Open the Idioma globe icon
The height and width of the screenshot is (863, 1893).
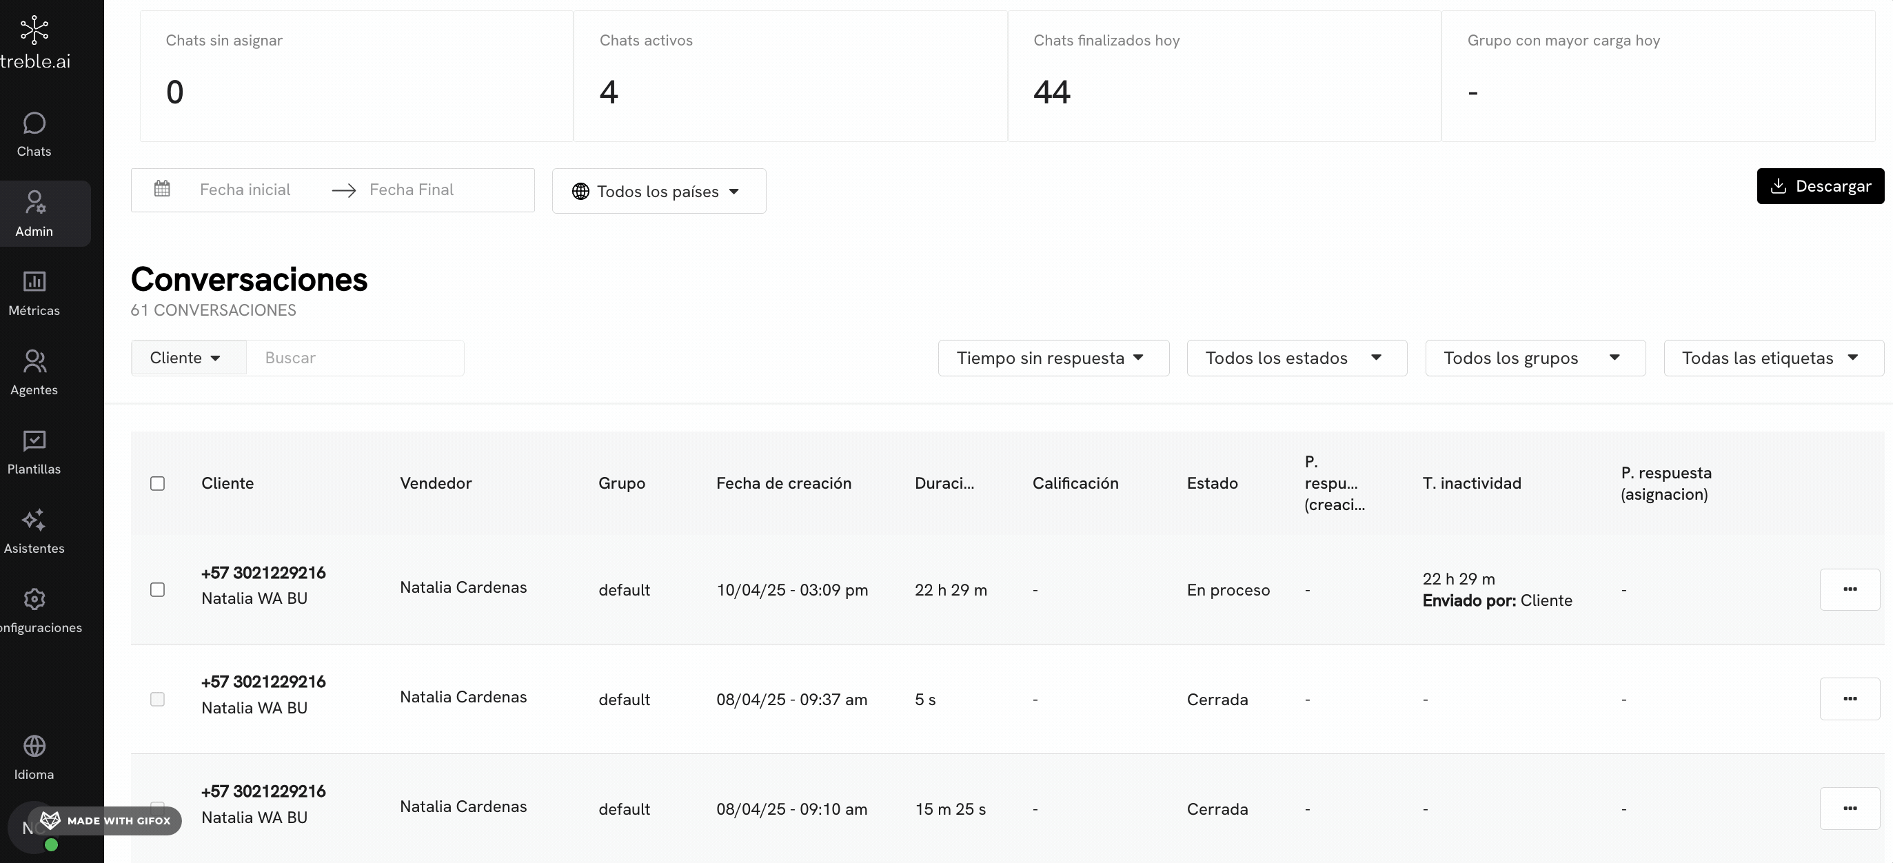pyautogui.click(x=34, y=745)
